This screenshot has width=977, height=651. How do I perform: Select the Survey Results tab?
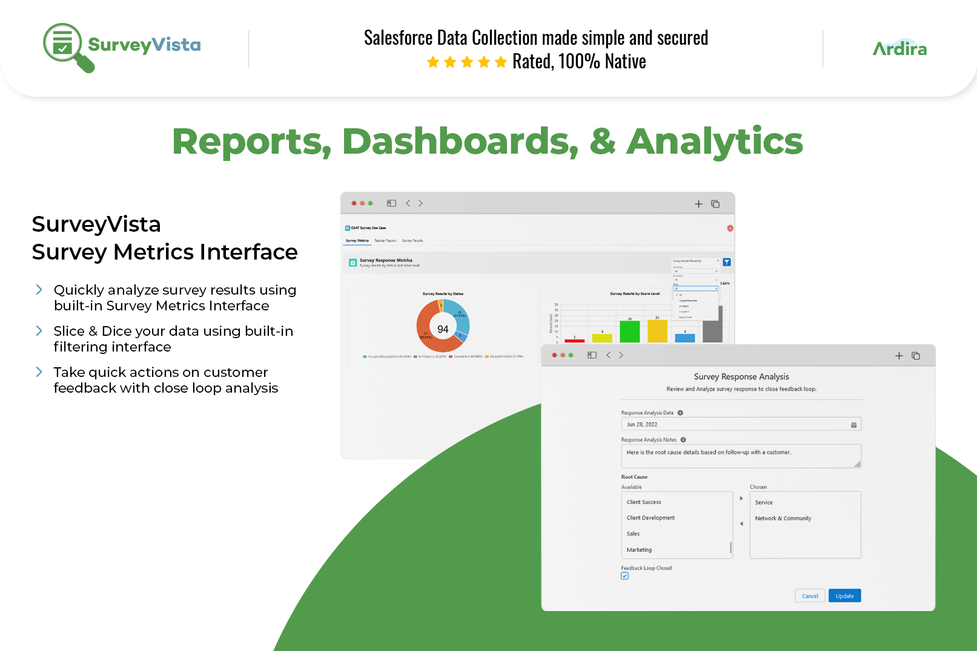pos(412,241)
